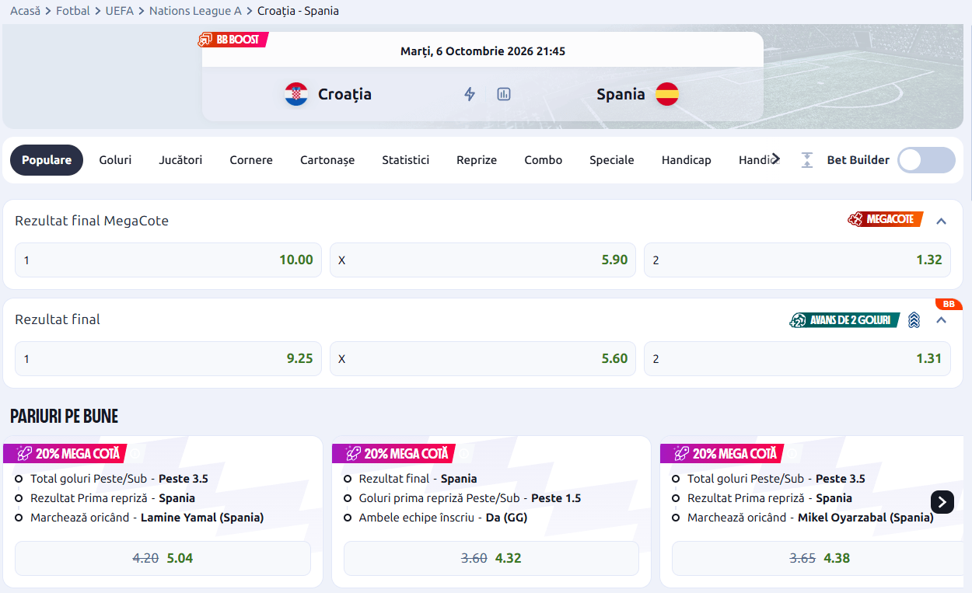Click the Spain flag icon
This screenshot has width=972, height=593.
pyautogui.click(x=667, y=94)
